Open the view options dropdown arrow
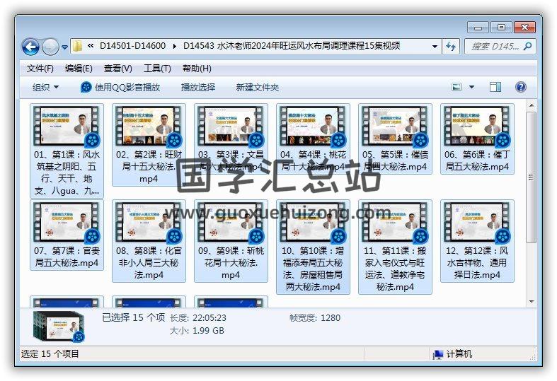The height and width of the screenshot is (381, 557). [472, 87]
